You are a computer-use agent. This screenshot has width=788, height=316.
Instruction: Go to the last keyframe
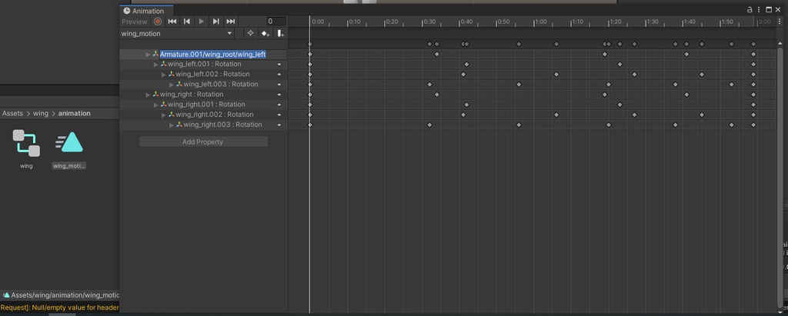coord(231,22)
